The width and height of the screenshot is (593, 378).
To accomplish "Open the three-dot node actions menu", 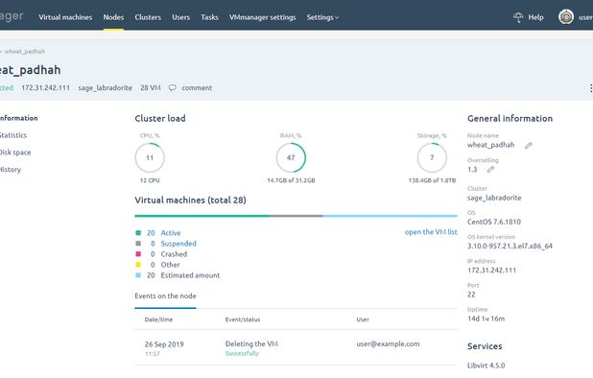I will pyautogui.click(x=591, y=88).
